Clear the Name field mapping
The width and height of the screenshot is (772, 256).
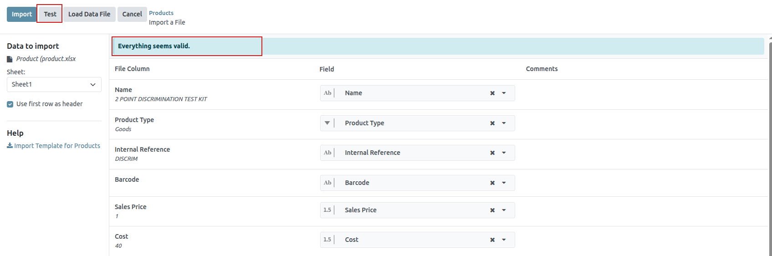tap(492, 93)
